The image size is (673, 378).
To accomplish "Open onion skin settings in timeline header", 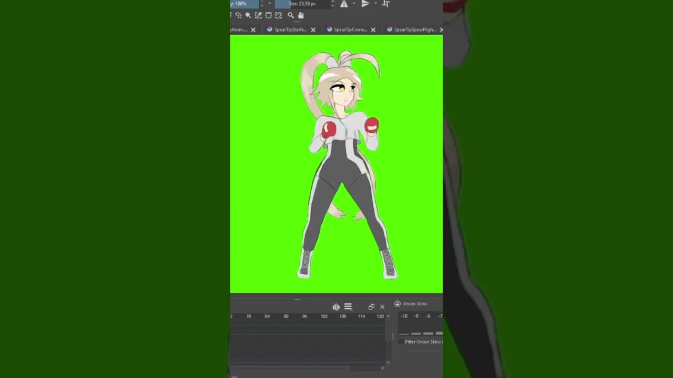I will coord(336,307).
